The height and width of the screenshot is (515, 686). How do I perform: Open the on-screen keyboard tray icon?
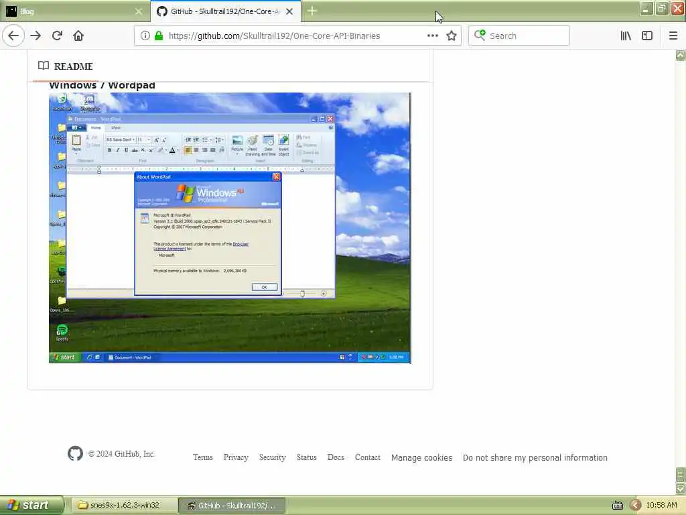click(x=617, y=506)
